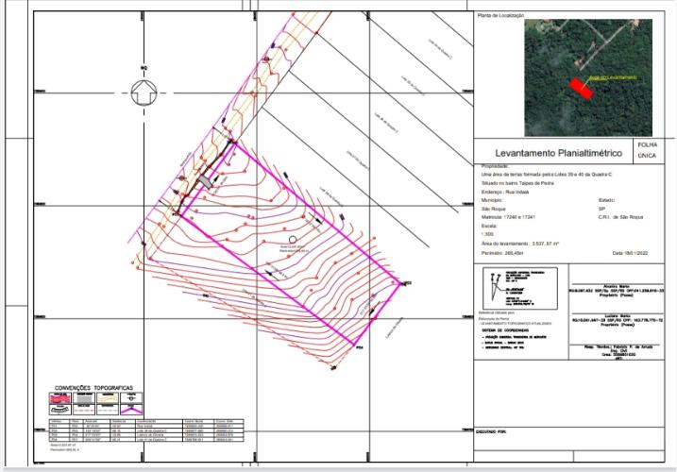Click the red contour legend symbol

pos(59,399)
